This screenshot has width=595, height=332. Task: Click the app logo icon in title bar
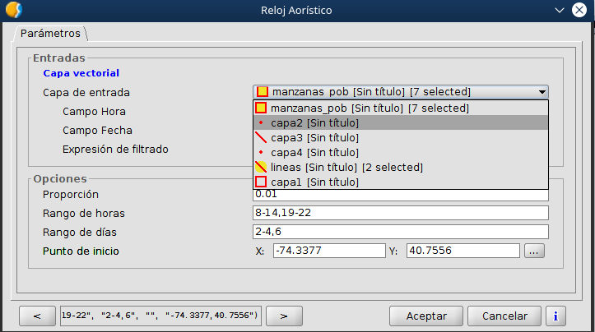(x=12, y=10)
